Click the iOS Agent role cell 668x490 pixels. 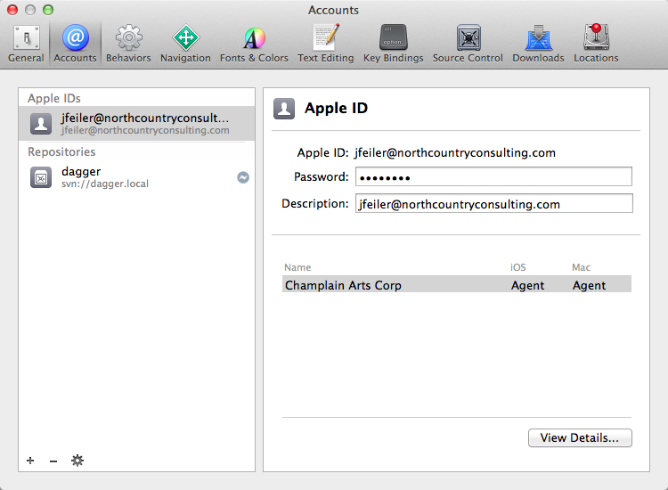tap(527, 285)
